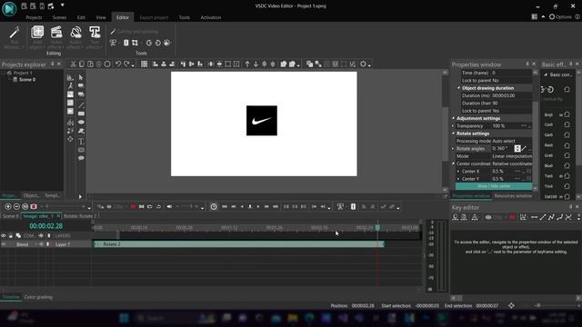Viewport: 582px width, 327px height.
Task: Open the Processing mode Auto select dropdown
Action: [512, 142]
